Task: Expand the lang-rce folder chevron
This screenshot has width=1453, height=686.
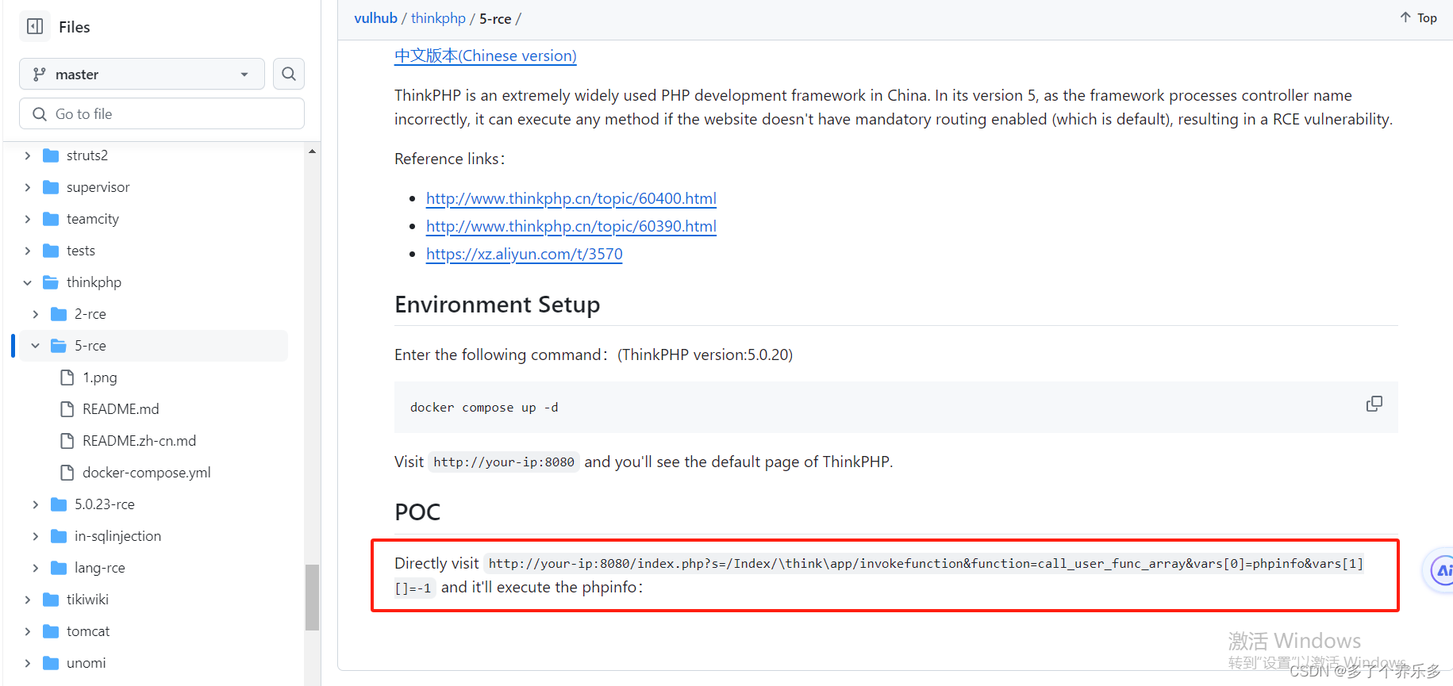Action: pyautogui.click(x=36, y=568)
